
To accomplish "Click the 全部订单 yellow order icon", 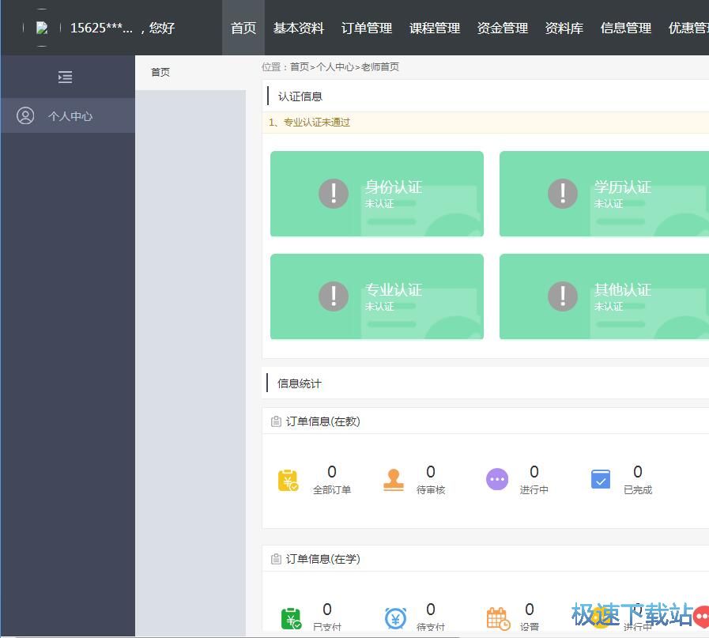I will [288, 480].
